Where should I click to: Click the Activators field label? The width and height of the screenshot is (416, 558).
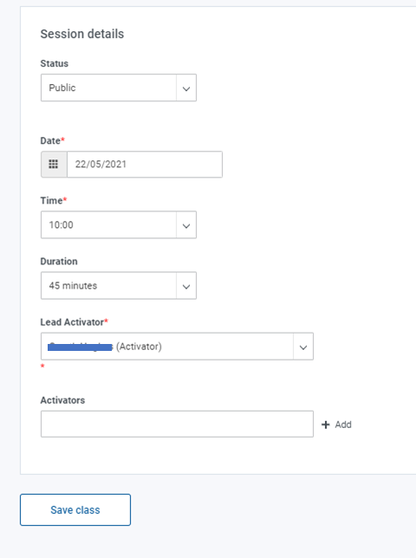click(62, 400)
